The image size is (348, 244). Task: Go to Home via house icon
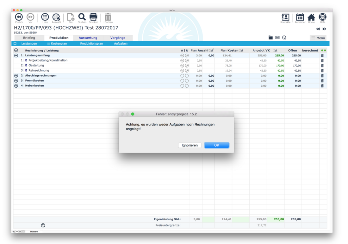(x=311, y=17)
